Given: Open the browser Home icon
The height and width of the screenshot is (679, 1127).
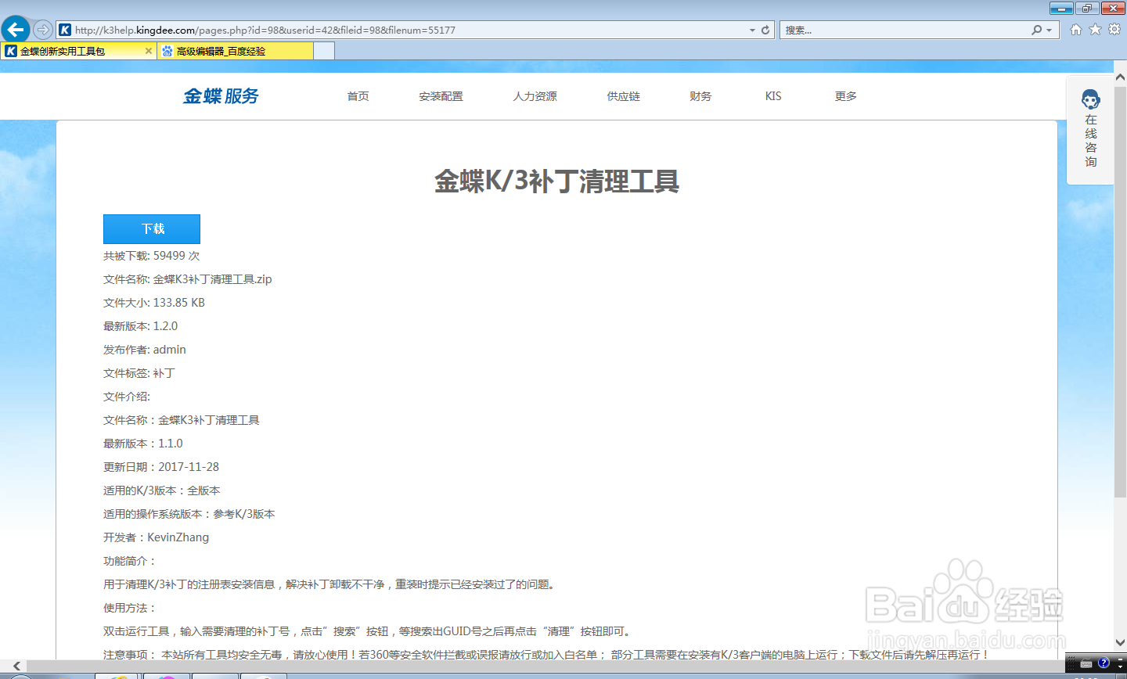Looking at the screenshot, I should pyautogui.click(x=1076, y=29).
